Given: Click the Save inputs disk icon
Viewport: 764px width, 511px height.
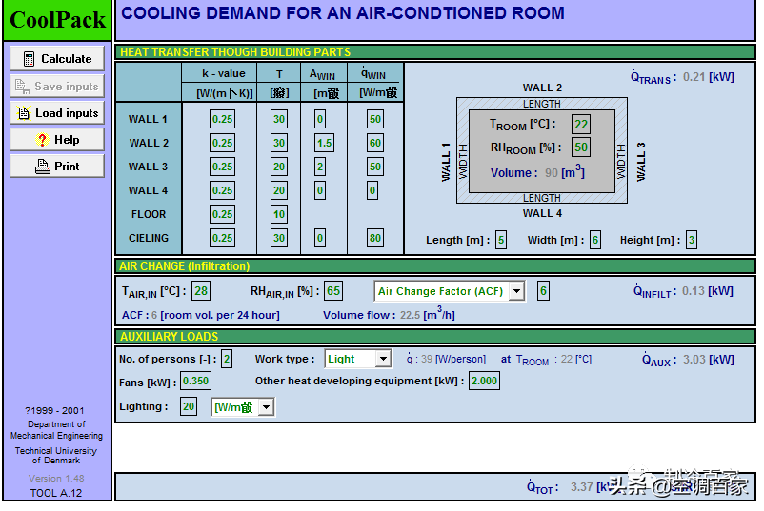Looking at the screenshot, I should (x=23, y=87).
